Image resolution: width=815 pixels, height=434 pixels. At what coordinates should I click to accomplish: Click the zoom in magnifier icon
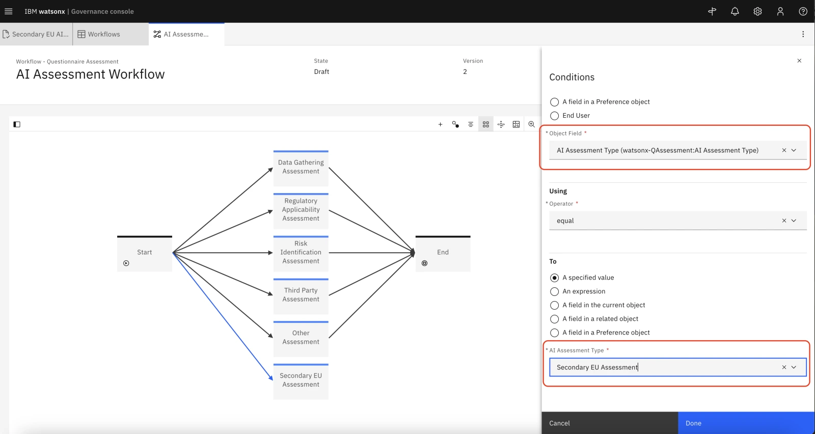click(x=531, y=124)
